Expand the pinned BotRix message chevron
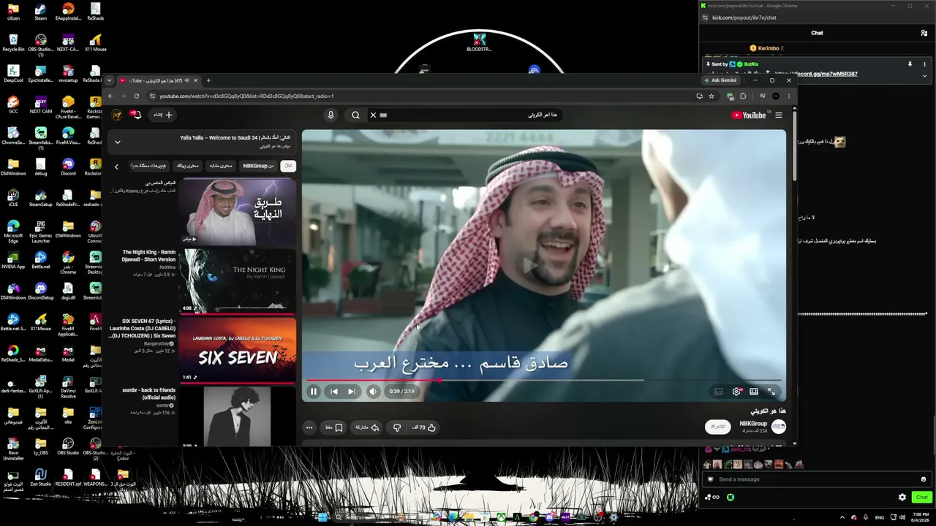This screenshot has width=936, height=526. point(924,75)
